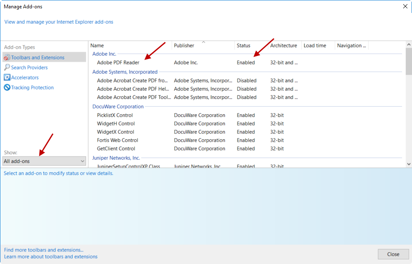This screenshot has width=412, height=264.
Task: Select Search Providers add-on type
Action: pyautogui.click(x=29, y=68)
